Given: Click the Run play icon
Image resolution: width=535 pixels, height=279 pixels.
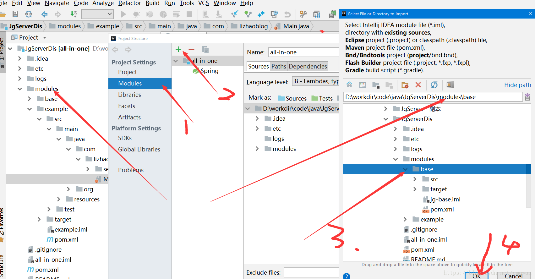Looking at the screenshot, I should coord(123,14).
